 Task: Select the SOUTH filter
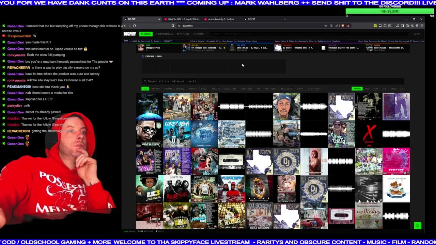point(300,89)
